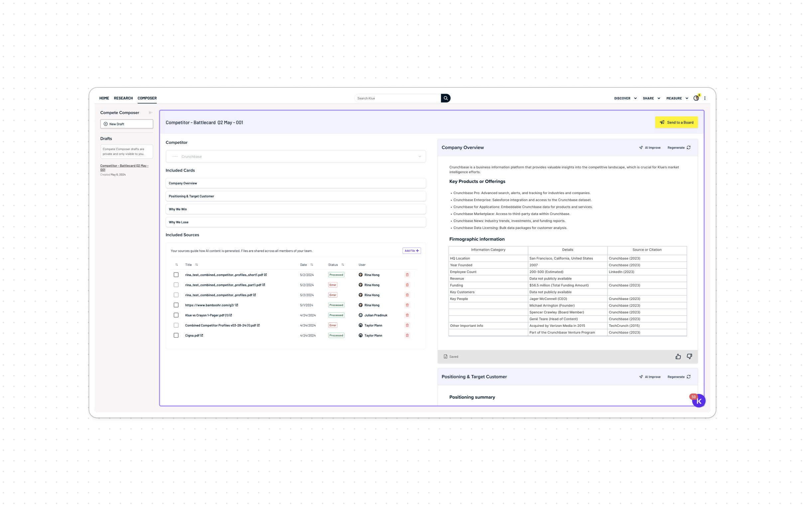Delete Combined Competitor Profiles v03 source
This screenshot has height=508, width=805.
click(x=407, y=325)
